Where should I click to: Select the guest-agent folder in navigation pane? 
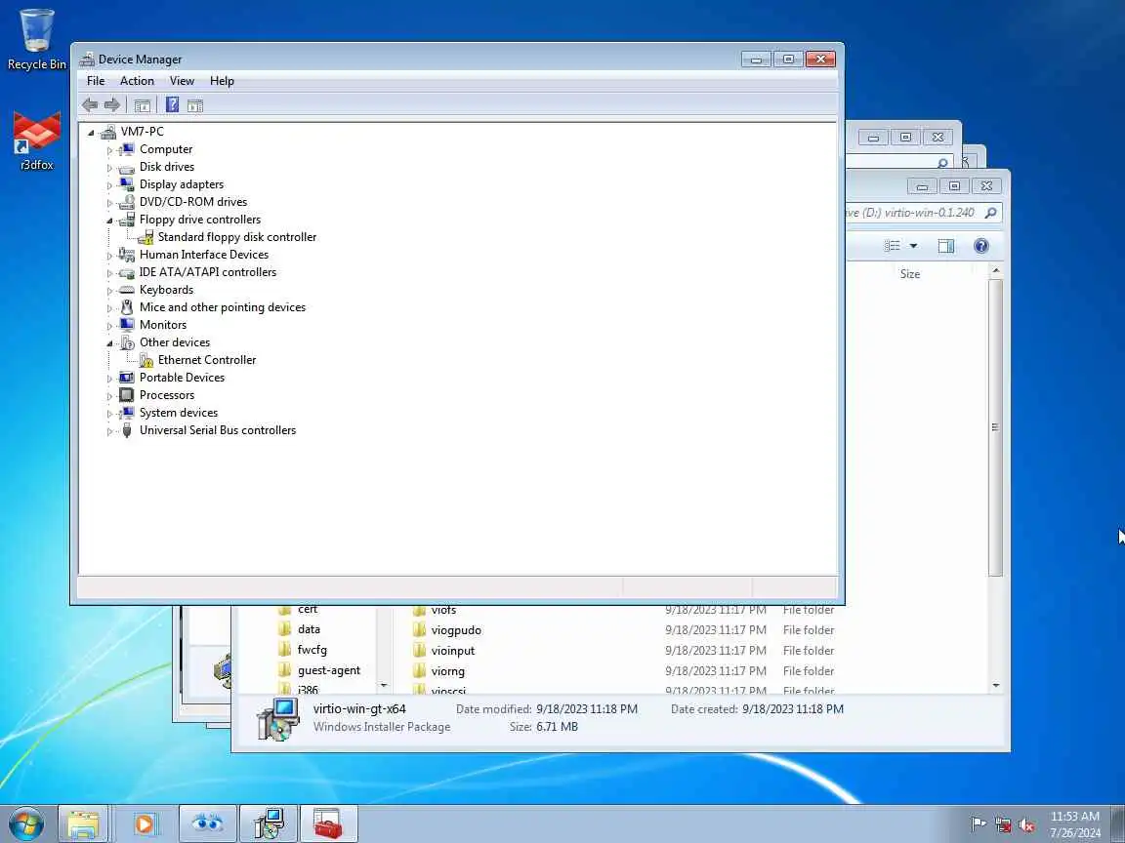(328, 670)
